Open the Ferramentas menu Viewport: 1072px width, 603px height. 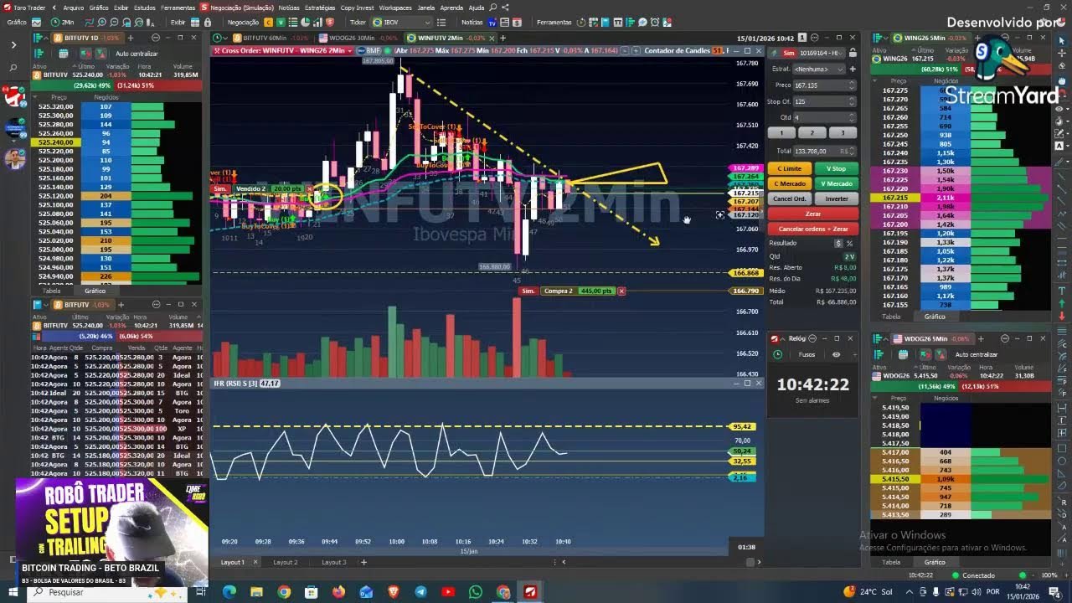click(x=178, y=8)
